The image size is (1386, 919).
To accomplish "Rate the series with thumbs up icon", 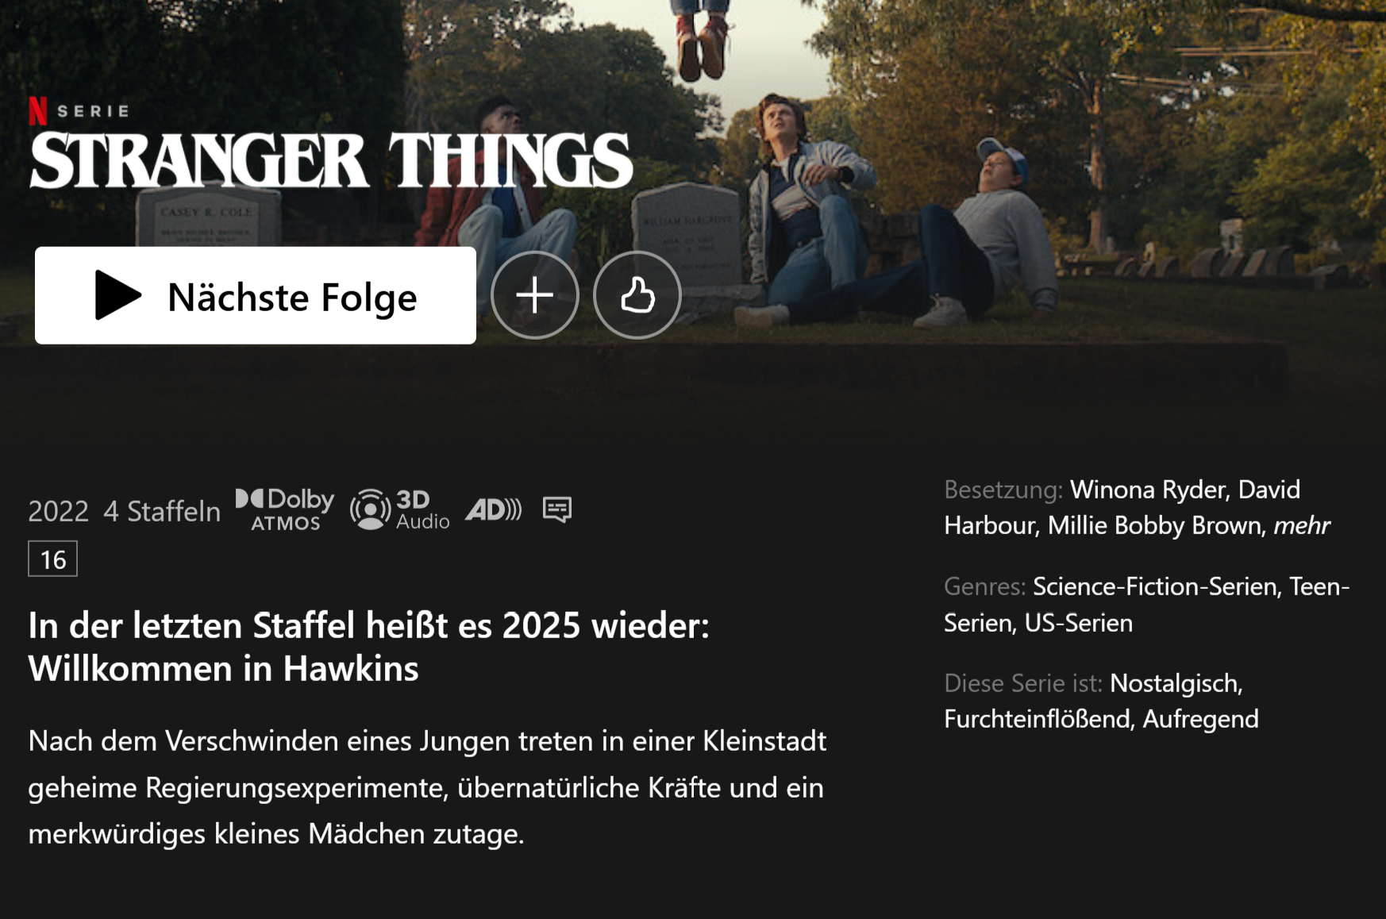I will coord(637,295).
